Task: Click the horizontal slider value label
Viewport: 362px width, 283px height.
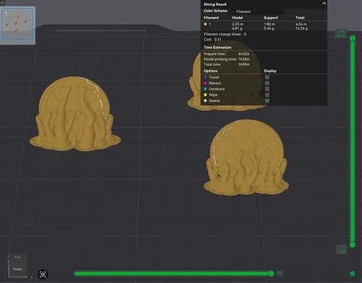Action: [x=279, y=274]
